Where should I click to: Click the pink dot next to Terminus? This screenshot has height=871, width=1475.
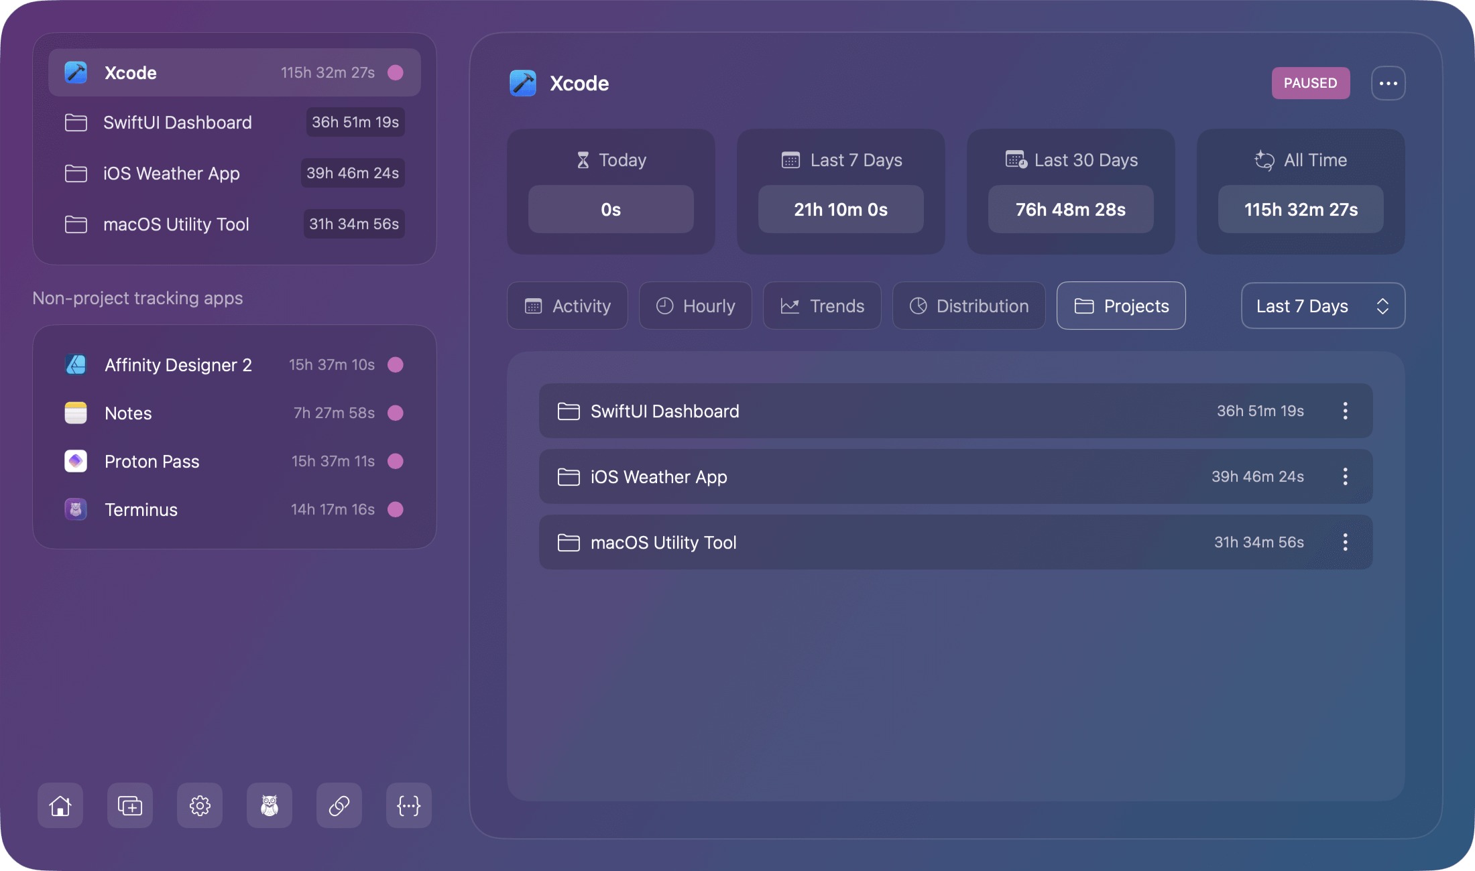(396, 509)
